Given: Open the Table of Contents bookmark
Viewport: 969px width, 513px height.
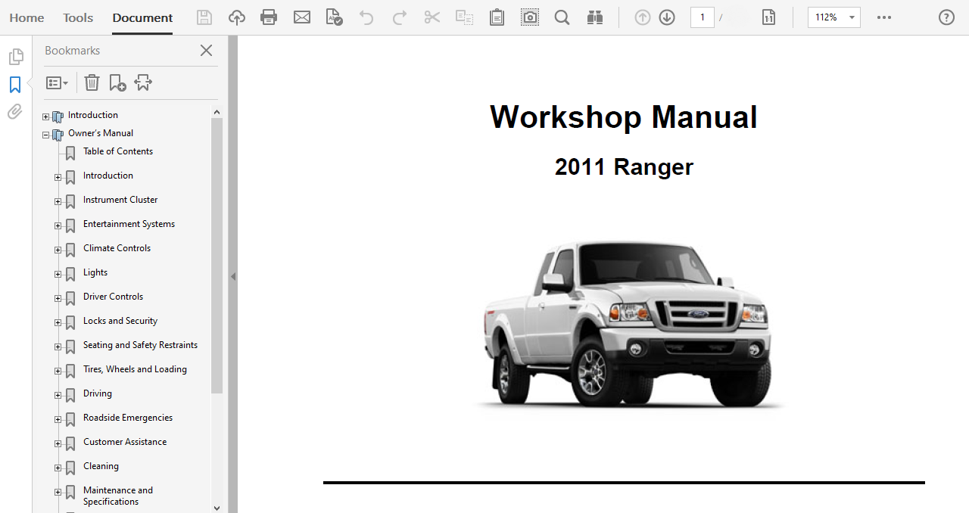Looking at the screenshot, I should [117, 151].
